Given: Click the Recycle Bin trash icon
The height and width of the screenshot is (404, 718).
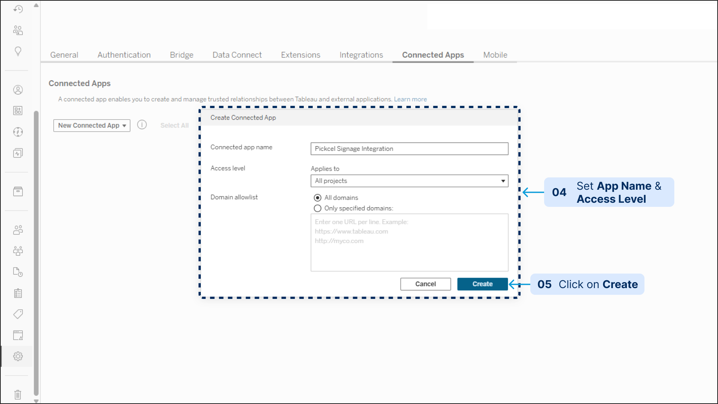Looking at the screenshot, I should point(18,394).
